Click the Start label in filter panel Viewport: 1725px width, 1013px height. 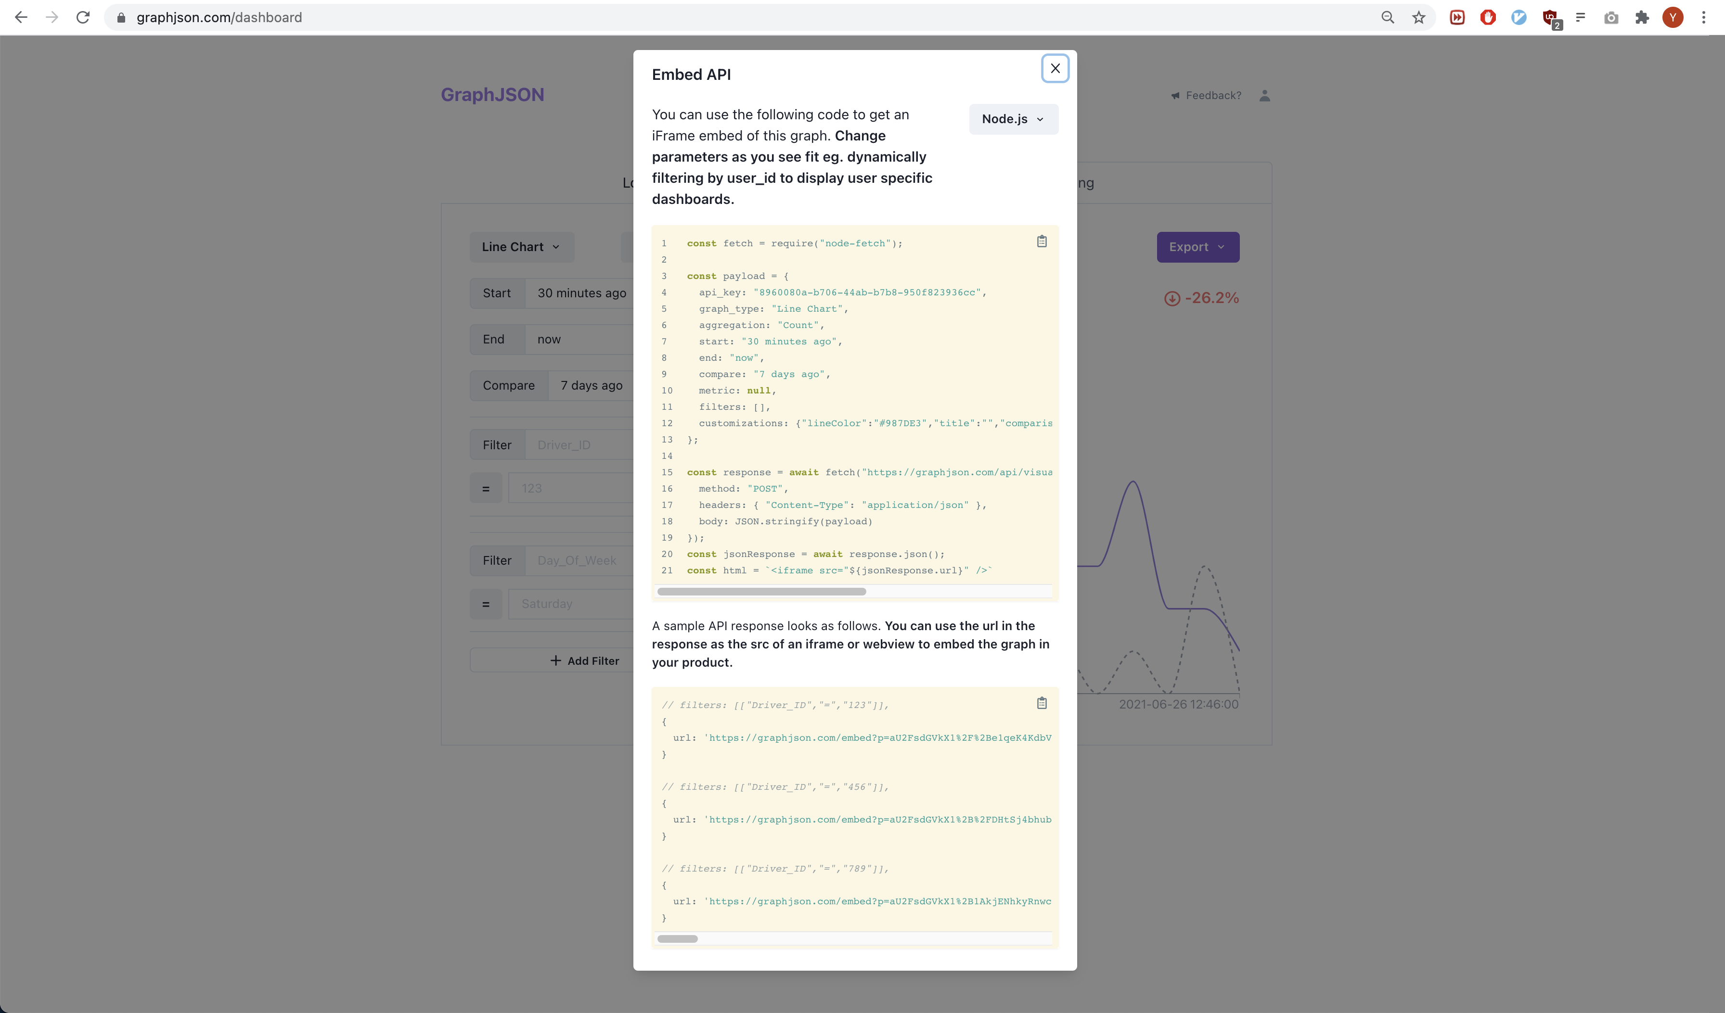[x=497, y=293]
